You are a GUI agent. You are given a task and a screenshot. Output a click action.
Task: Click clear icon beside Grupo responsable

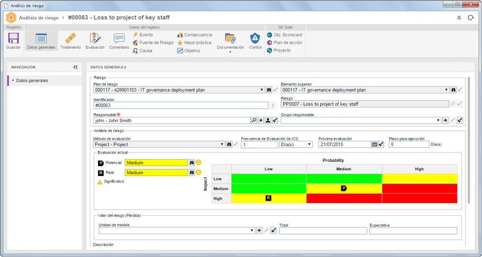(460, 121)
